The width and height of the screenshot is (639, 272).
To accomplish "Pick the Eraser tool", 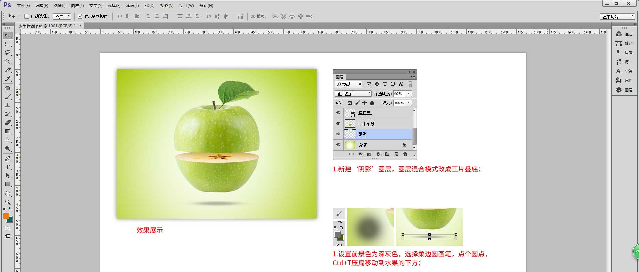I will (x=8, y=123).
